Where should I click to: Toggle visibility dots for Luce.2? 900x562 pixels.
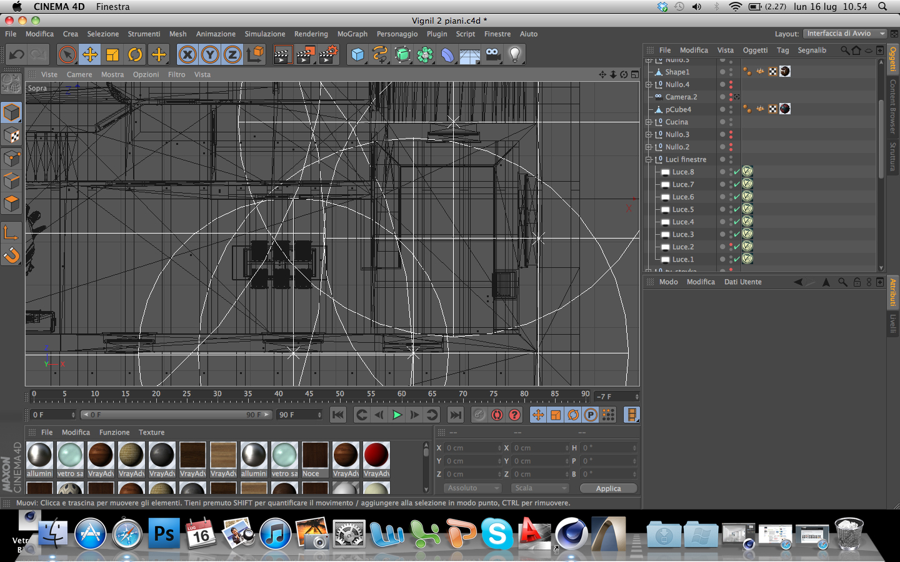731,247
